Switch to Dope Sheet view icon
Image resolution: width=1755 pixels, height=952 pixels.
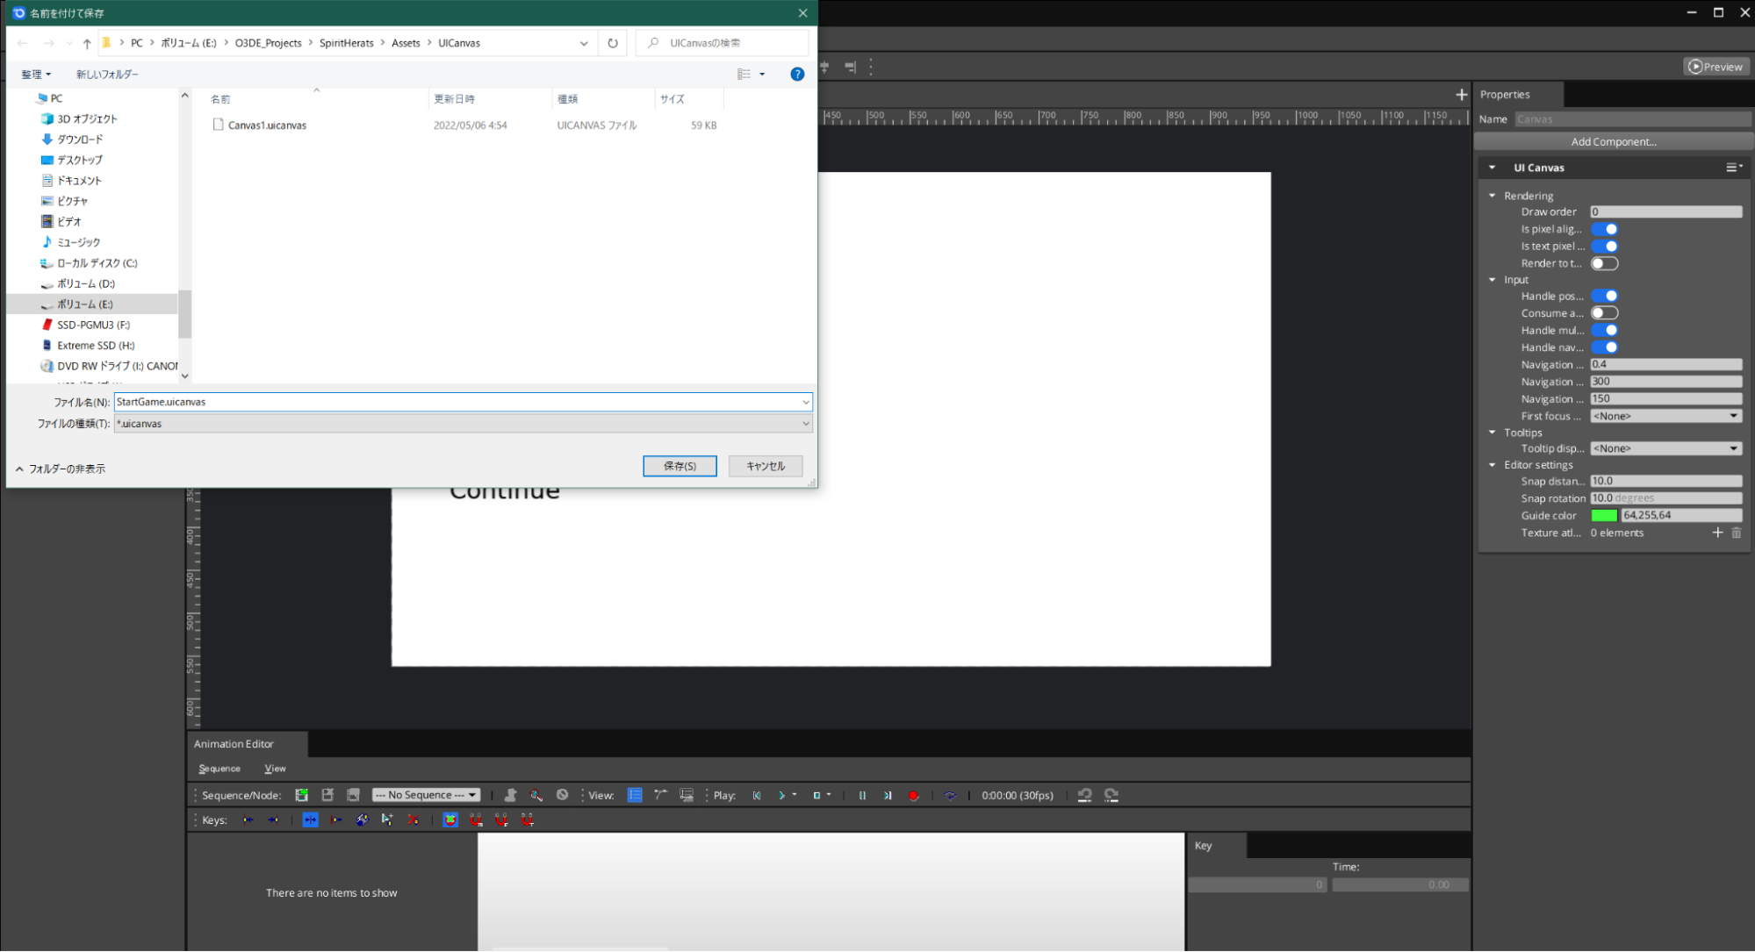(635, 795)
